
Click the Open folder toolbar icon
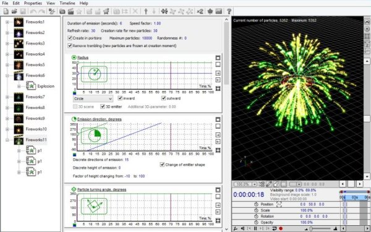click(x=14, y=11)
